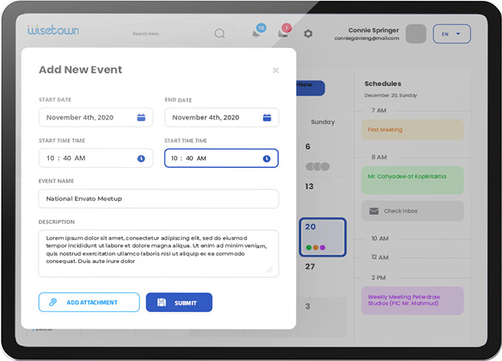Open the First Meeting schedule card
Image resolution: width=502 pixels, height=361 pixels.
[413, 130]
